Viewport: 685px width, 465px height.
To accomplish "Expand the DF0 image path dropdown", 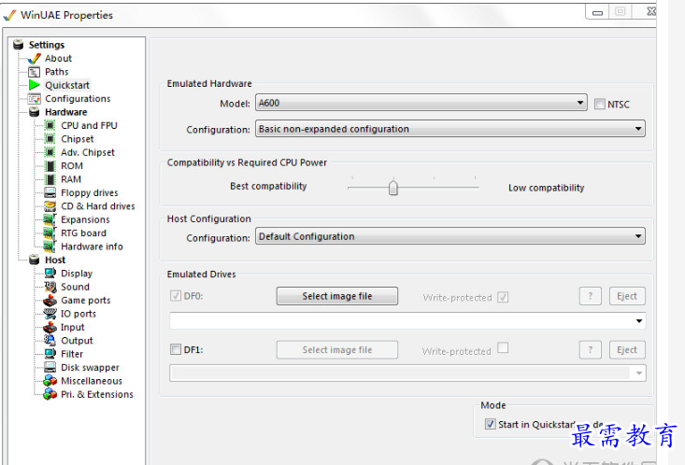I will pos(638,321).
